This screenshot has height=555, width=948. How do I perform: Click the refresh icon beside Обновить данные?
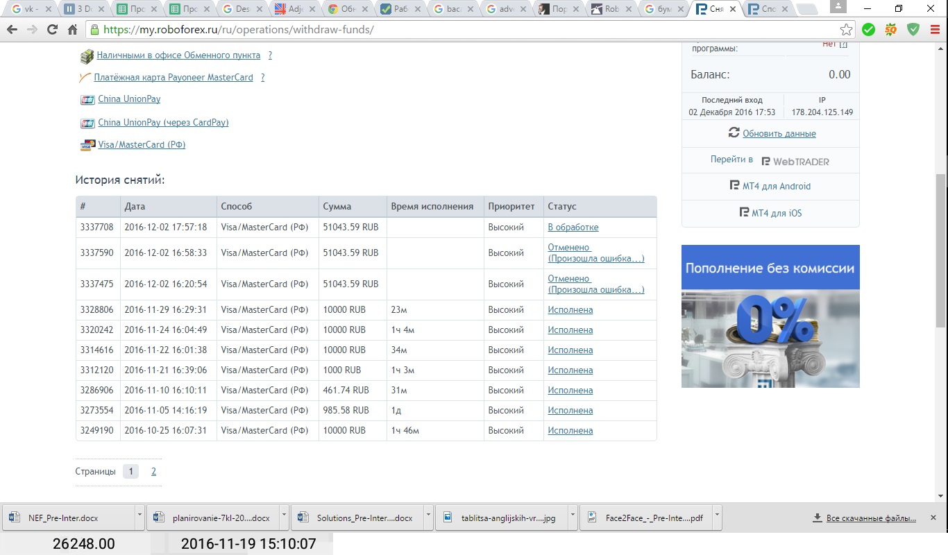pyautogui.click(x=734, y=133)
